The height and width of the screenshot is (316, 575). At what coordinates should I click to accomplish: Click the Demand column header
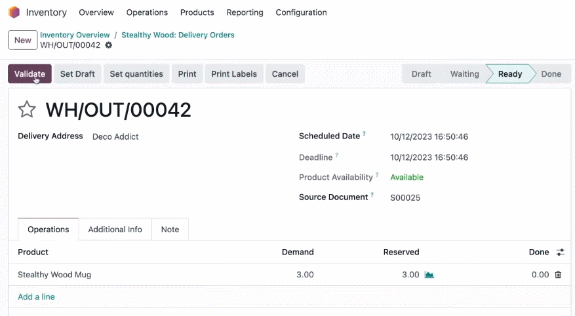298,252
